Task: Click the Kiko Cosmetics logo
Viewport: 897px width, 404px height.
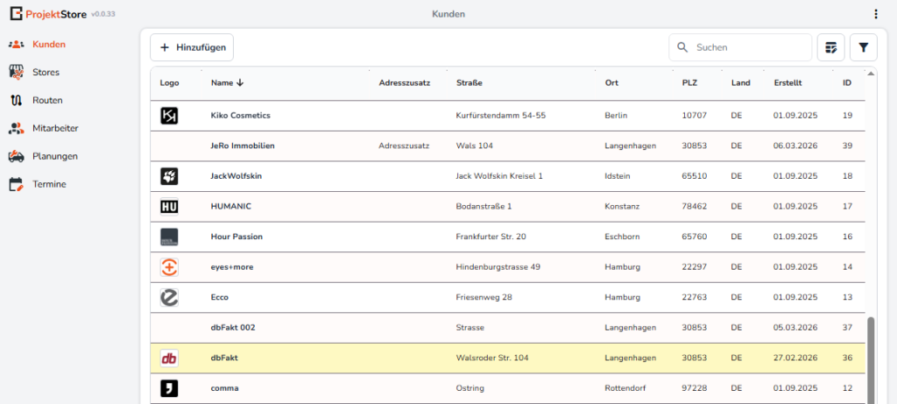Action: pos(169,116)
